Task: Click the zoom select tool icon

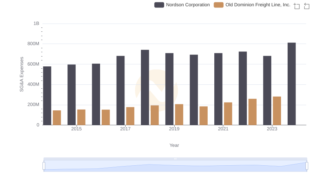Action: coord(297,6)
